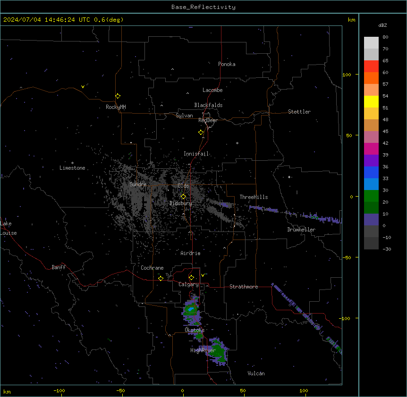Select the Lacombe city label
The image size is (407, 397).
pos(212,90)
